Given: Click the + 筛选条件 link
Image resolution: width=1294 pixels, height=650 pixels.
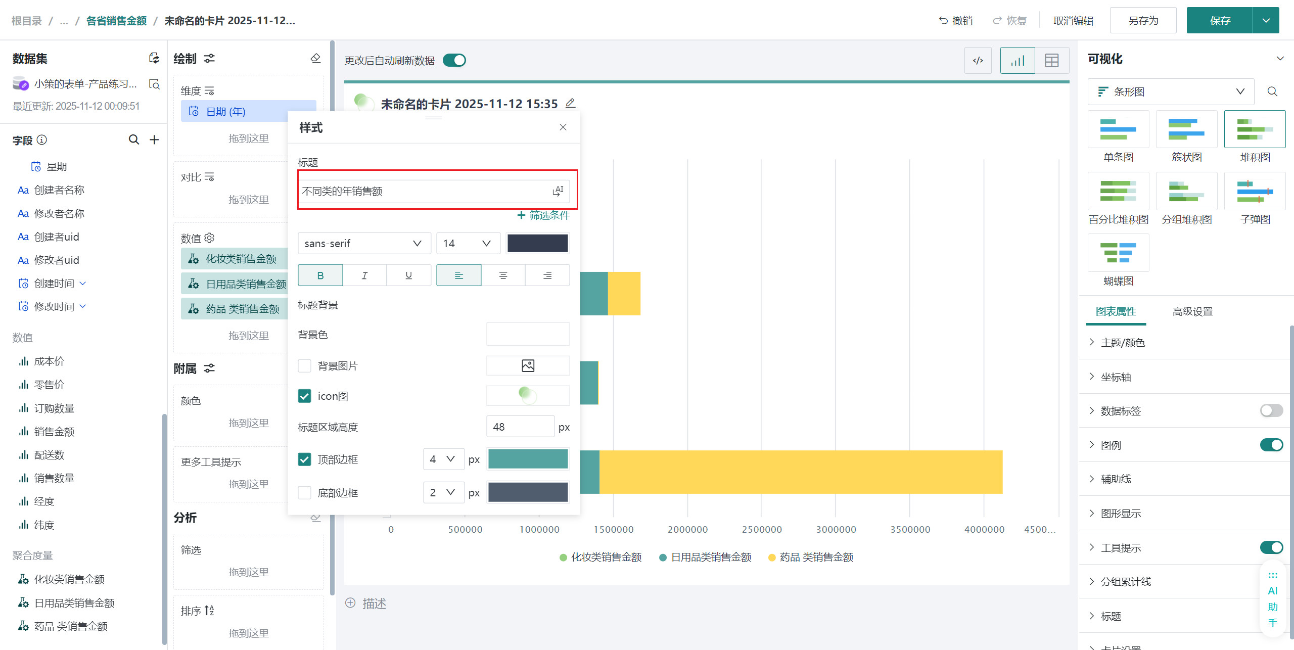Looking at the screenshot, I should [543, 215].
